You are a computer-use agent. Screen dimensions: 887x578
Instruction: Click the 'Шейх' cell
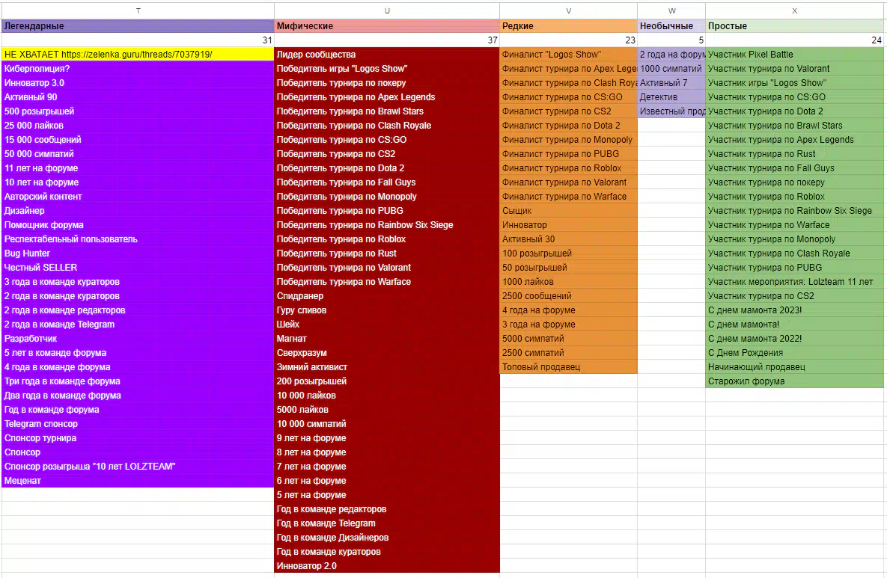coord(387,325)
